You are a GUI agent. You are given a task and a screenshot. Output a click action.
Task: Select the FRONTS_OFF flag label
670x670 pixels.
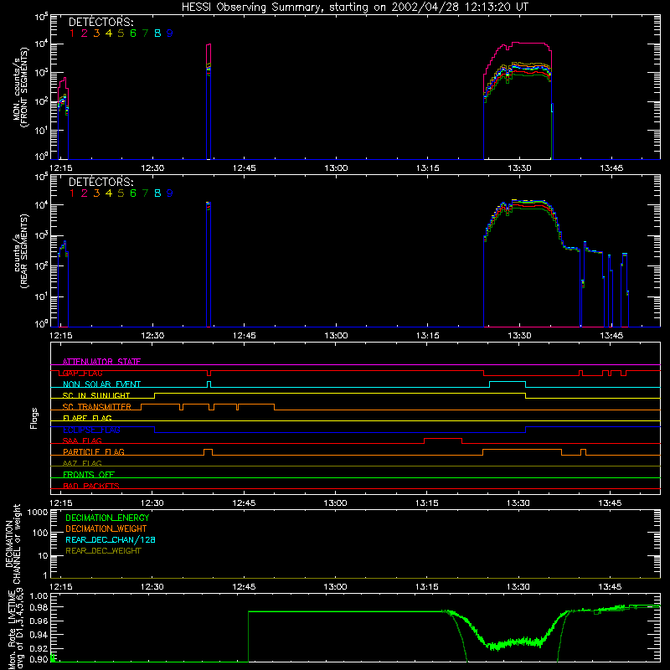[89, 474]
